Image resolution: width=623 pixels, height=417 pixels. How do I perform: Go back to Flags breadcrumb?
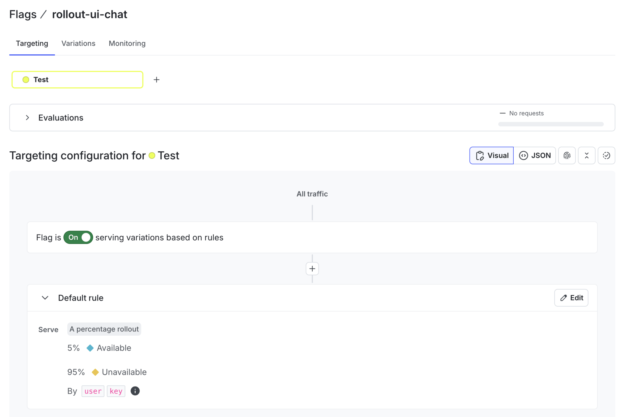tap(23, 15)
